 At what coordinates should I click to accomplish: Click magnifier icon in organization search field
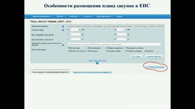pyautogui.click(x=161, y=44)
